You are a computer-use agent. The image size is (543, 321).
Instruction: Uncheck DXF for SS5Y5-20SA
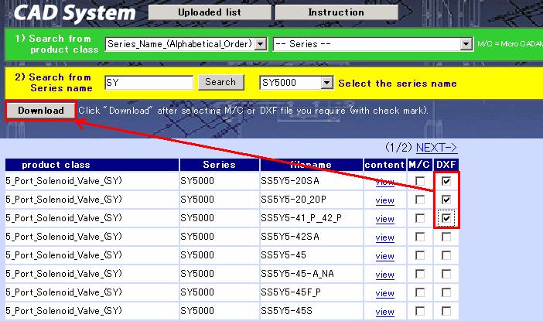coord(446,182)
